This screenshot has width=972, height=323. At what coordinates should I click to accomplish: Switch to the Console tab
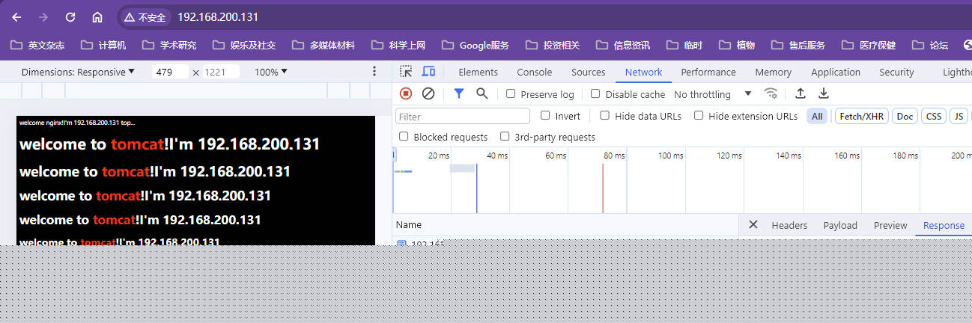(x=535, y=72)
